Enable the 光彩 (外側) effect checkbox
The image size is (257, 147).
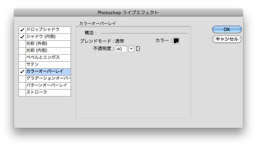[22, 44]
